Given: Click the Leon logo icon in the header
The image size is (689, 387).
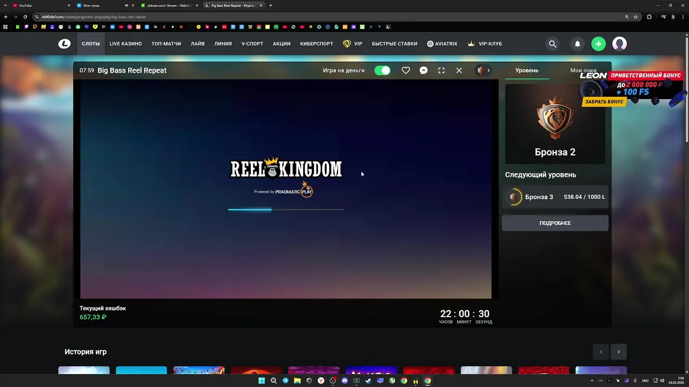Looking at the screenshot, I should click(x=64, y=44).
